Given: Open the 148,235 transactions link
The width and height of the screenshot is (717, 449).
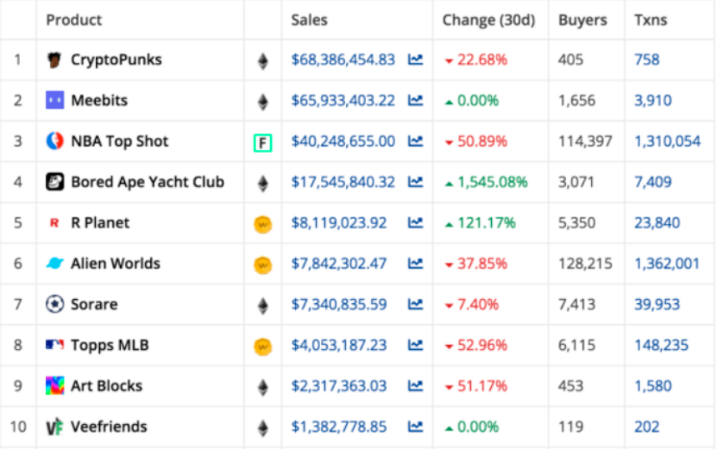Looking at the screenshot, I should (x=661, y=345).
